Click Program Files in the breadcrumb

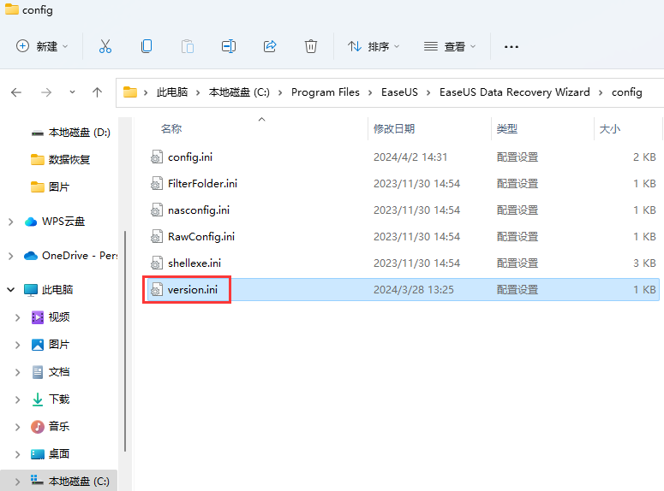(326, 92)
